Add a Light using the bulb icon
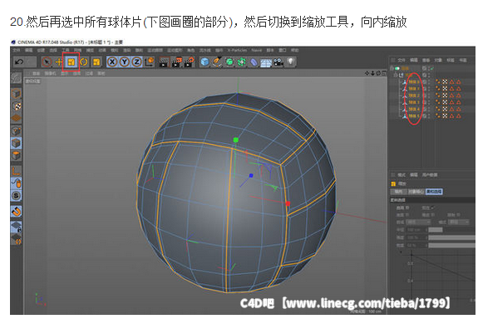478x319 pixels. click(290, 62)
